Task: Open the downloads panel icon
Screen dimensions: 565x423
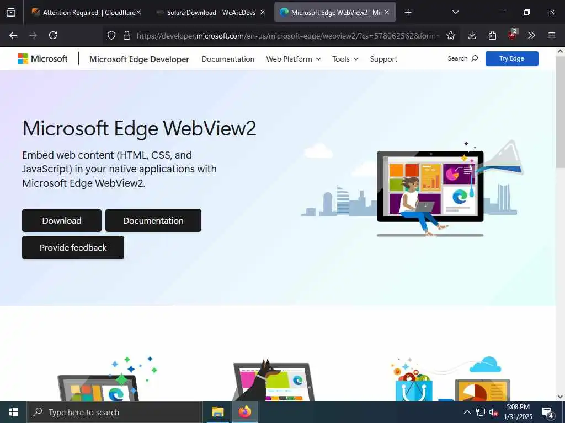Action: tap(472, 35)
